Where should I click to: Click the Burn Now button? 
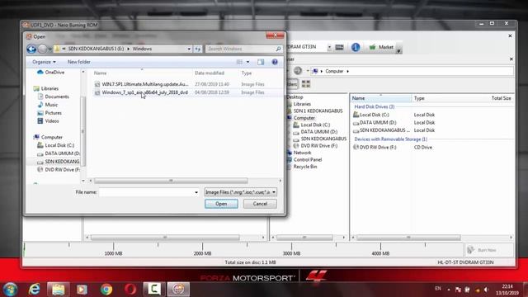488,250
